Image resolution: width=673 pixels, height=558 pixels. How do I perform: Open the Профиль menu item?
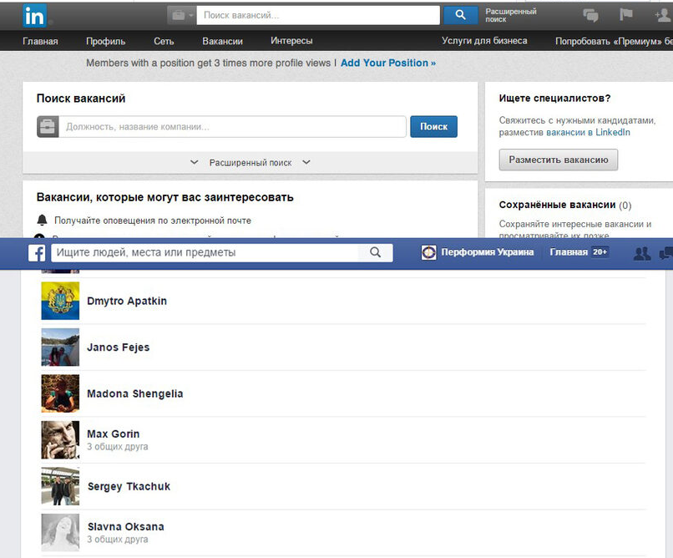point(105,41)
